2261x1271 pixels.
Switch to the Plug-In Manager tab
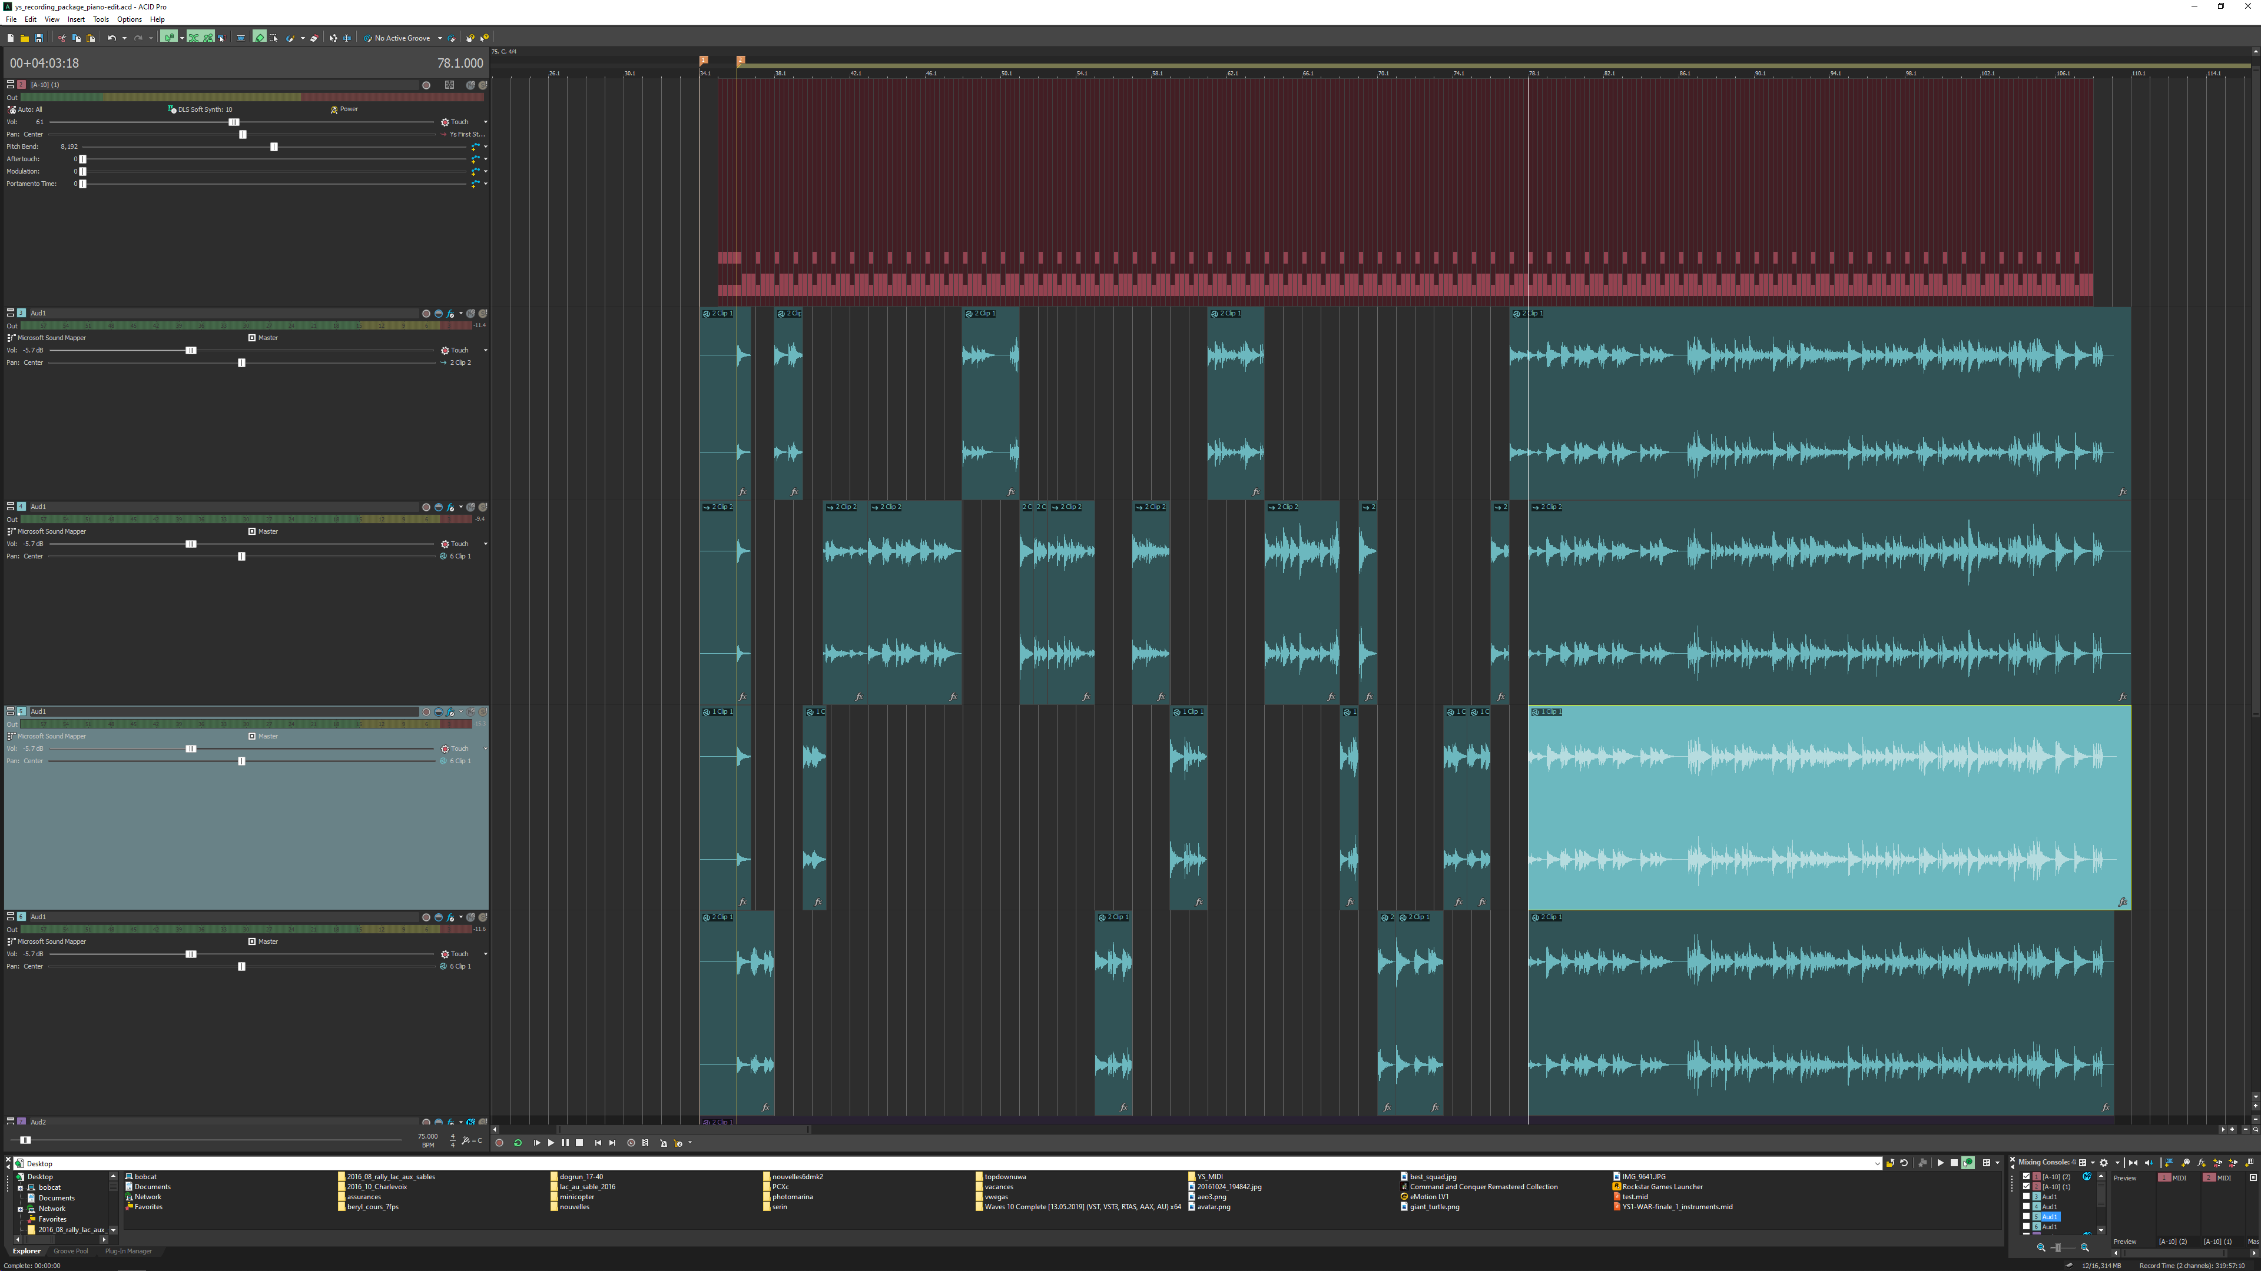tap(128, 1252)
